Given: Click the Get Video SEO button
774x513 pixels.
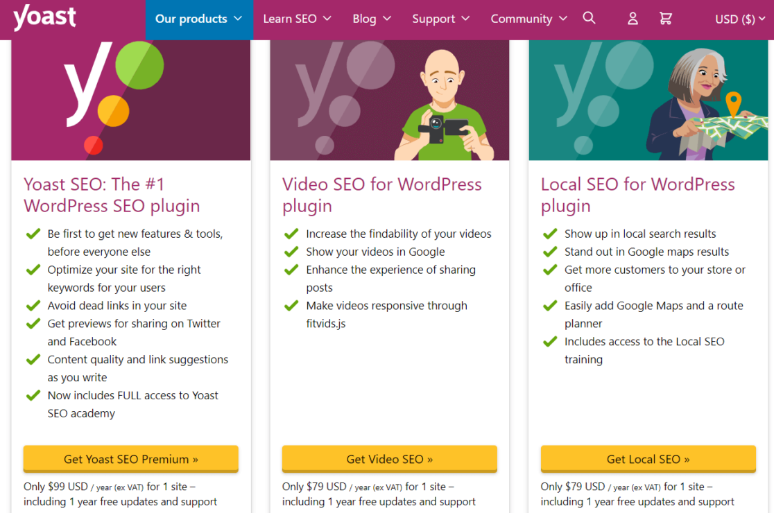Looking at the screenshot, I should click(389, 459).
